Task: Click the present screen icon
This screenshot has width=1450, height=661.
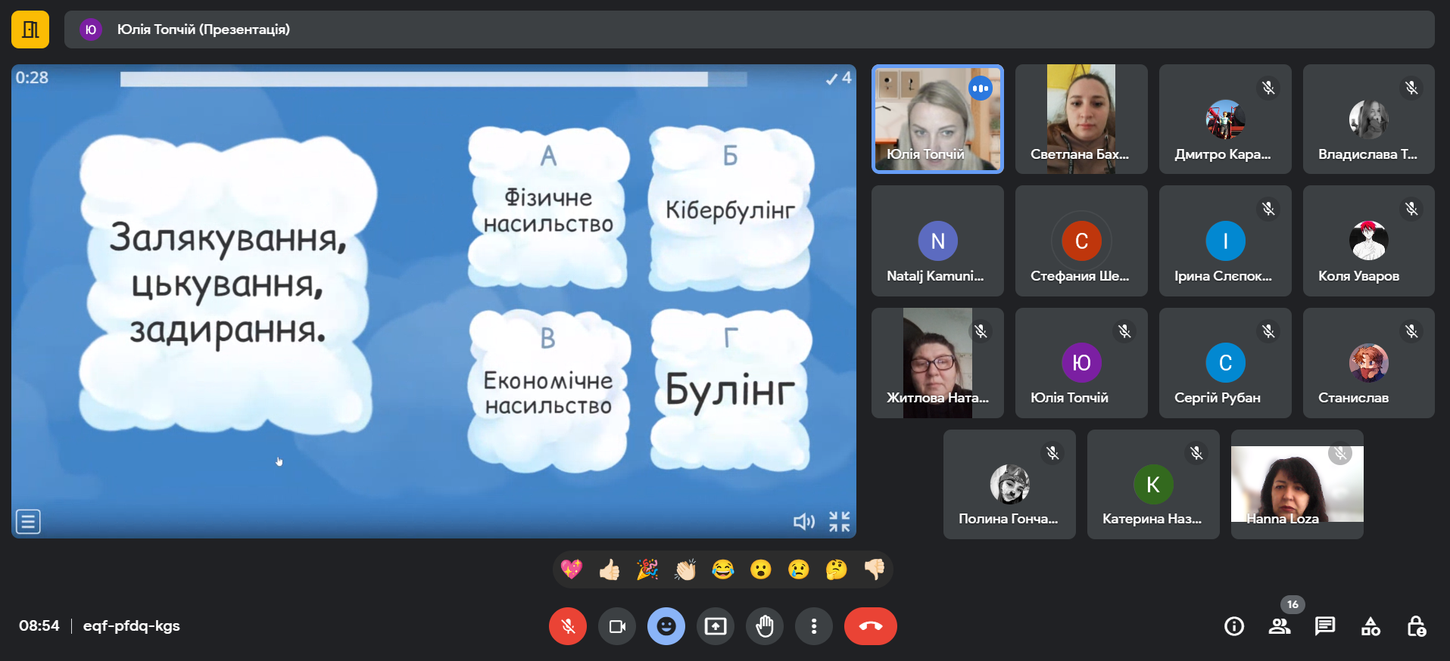Action: pyautogui.click(x=716, y=626)
